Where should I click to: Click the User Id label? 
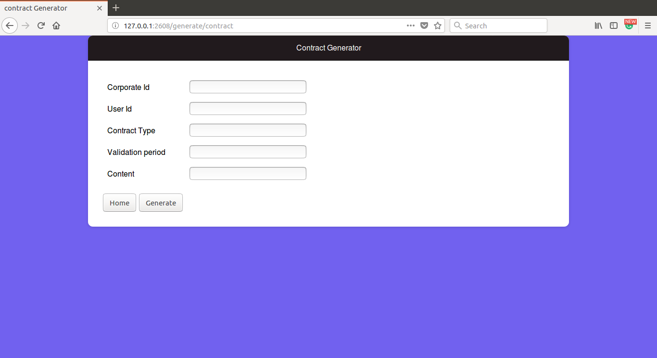[x=119, y=109]
